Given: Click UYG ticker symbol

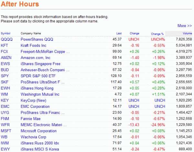Looking at the screenshot, I should pyautogui.click(x=5, y=113).
